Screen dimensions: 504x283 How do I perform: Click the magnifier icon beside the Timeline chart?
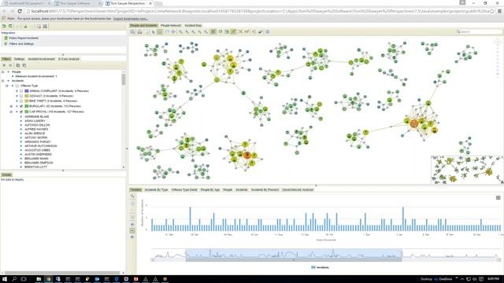(132, 196)
